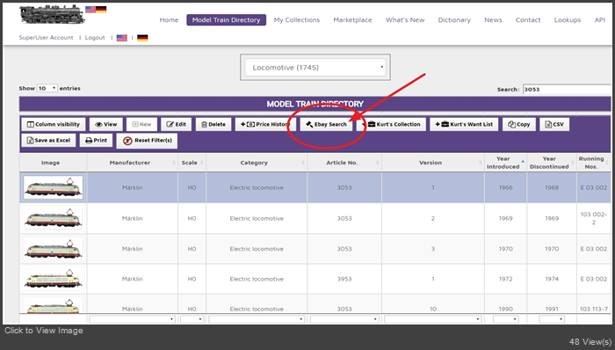This screenshot has width=615, height=350.
Task: Open Scale column filter dropdown
Action: pyautogui.click(x=192, y=319)
